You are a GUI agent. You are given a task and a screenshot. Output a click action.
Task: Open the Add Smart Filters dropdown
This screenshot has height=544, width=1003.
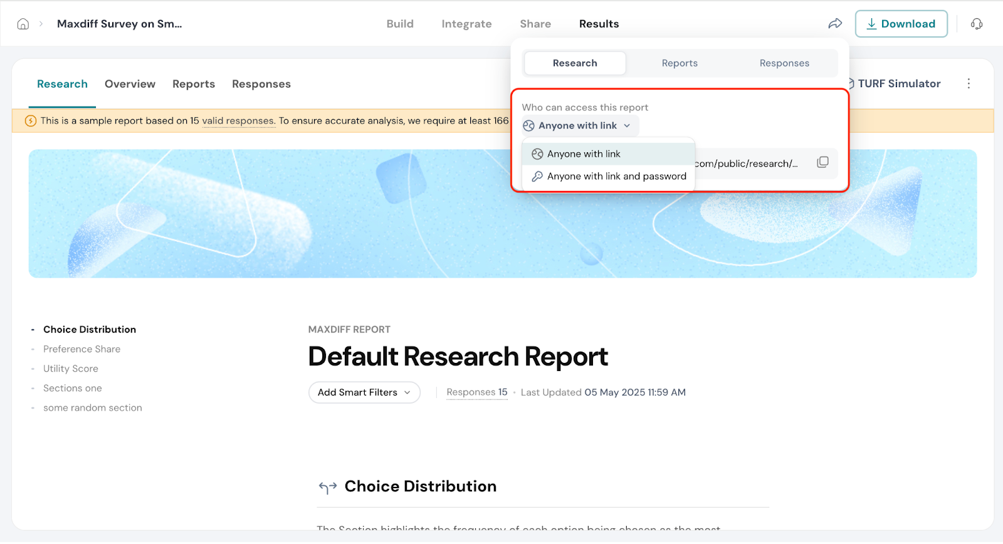(364, 392)
